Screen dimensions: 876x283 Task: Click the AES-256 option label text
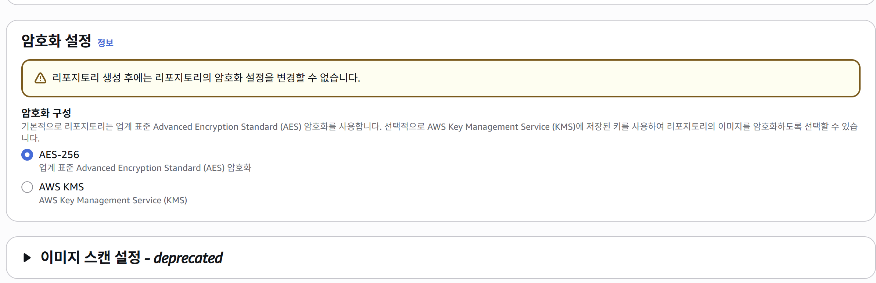coord(59,155)
